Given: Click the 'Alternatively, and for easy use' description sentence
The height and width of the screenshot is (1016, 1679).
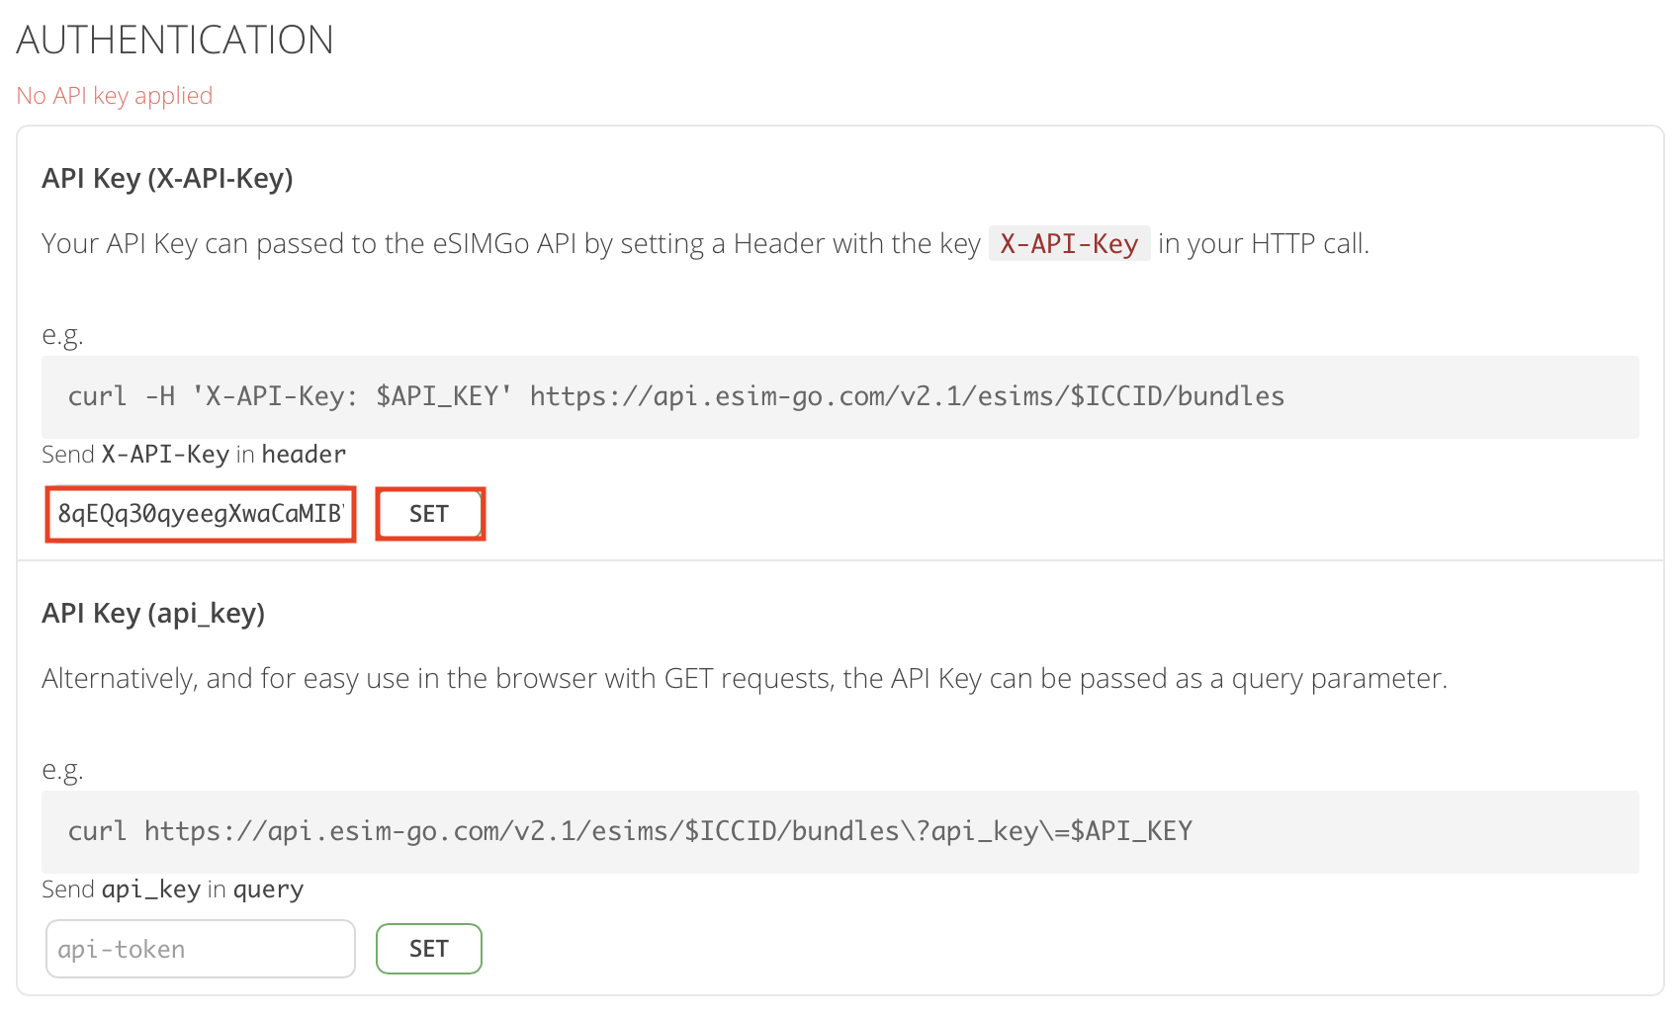Looking at the screenshot, I should (x=744, y=679).
